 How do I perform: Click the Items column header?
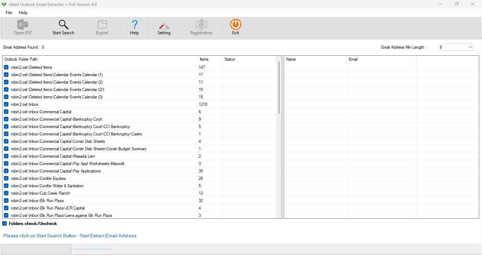tap(210, 59)
